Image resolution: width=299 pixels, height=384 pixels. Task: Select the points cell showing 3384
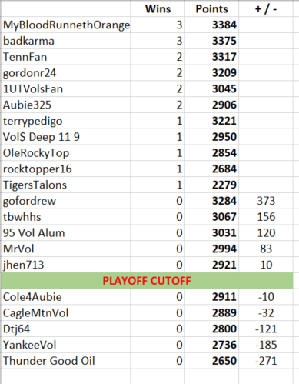211,25
